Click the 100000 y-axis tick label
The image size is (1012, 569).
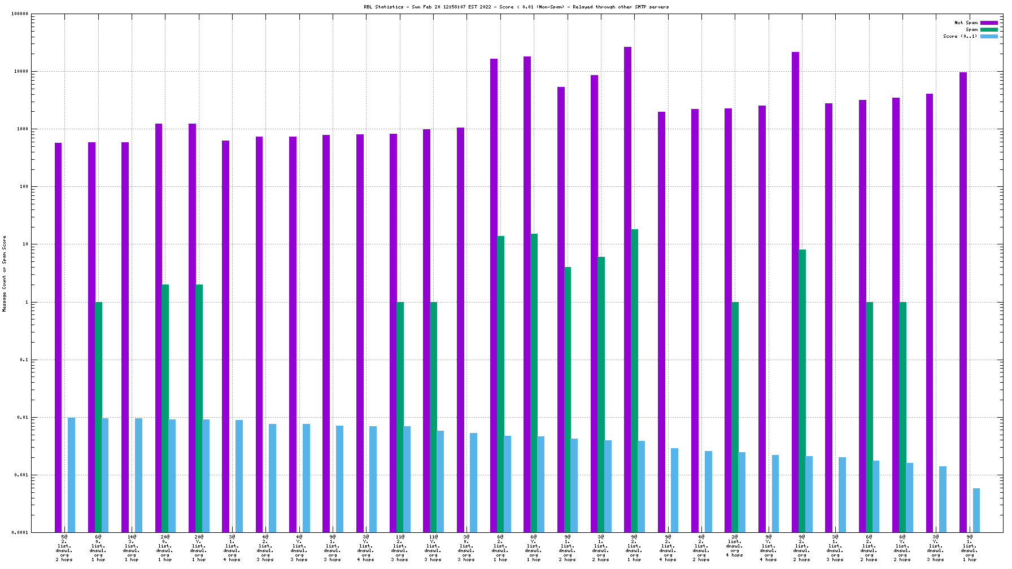20,14
